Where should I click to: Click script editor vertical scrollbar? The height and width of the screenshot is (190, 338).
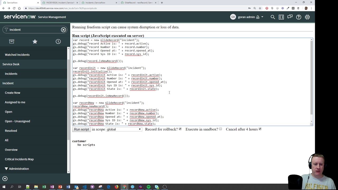tap(312, 78)
